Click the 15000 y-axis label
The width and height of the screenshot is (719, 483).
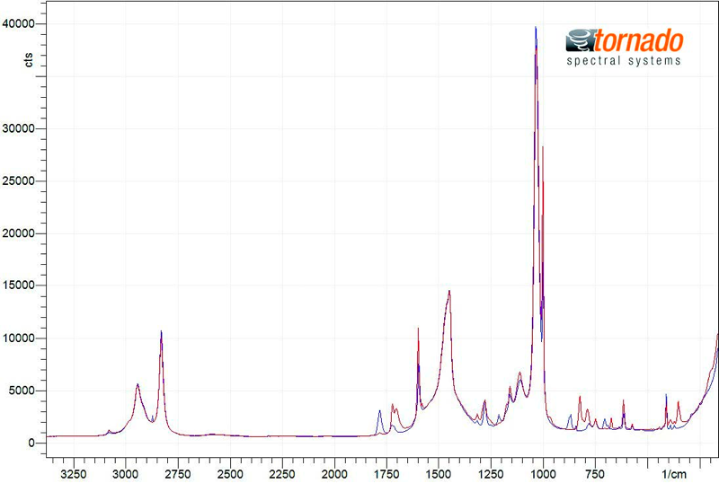click(x=18, y=285)
